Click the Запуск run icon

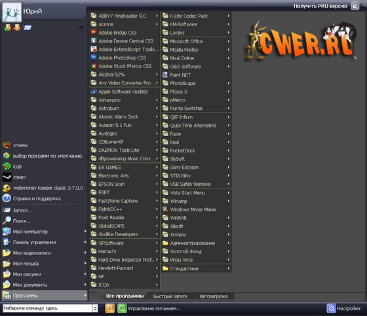coord(7,210)
